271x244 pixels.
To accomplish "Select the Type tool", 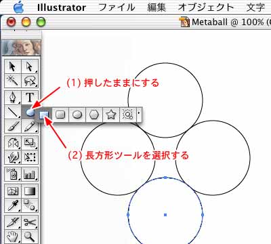I will coord(30,98).
